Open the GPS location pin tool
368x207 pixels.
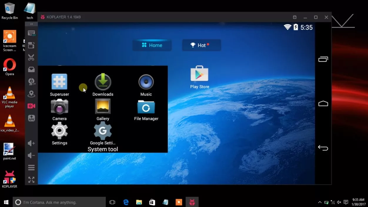31,94
